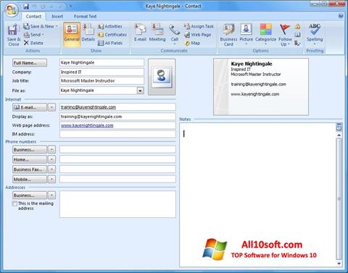Open the www.kayenightingale.com web link

pos(87,125)
